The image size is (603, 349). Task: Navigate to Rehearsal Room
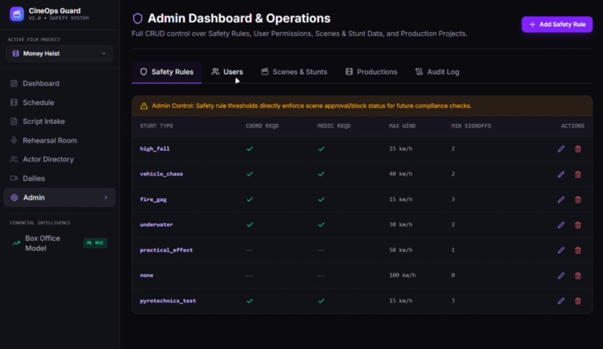pyautogui.click(x=59, y=140)
